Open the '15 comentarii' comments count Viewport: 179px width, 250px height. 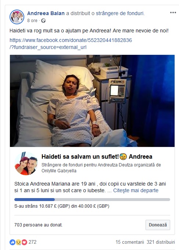point(130,242)
